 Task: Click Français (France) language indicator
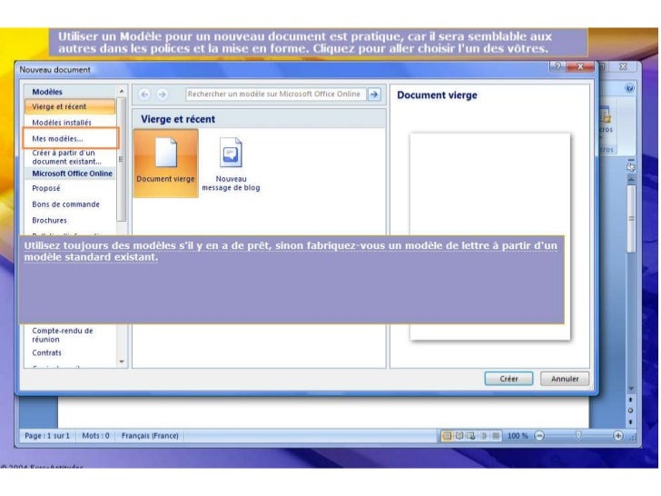(150, 436)
